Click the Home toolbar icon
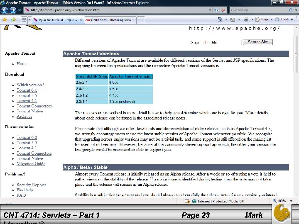 (x=220, y=19)
